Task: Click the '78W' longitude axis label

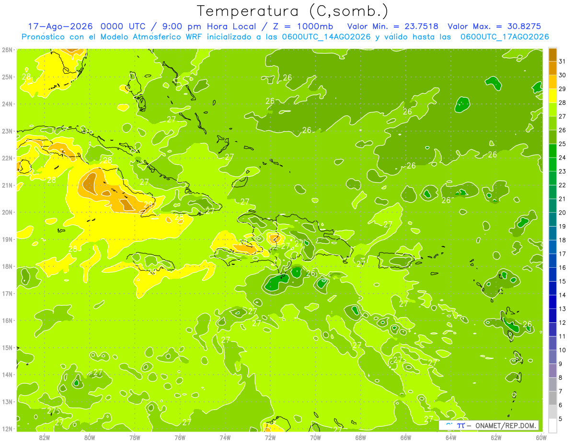Action: coord(135,437)
